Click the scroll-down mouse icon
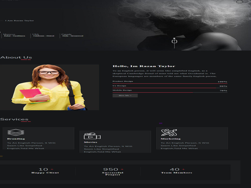 pos(174,41)
